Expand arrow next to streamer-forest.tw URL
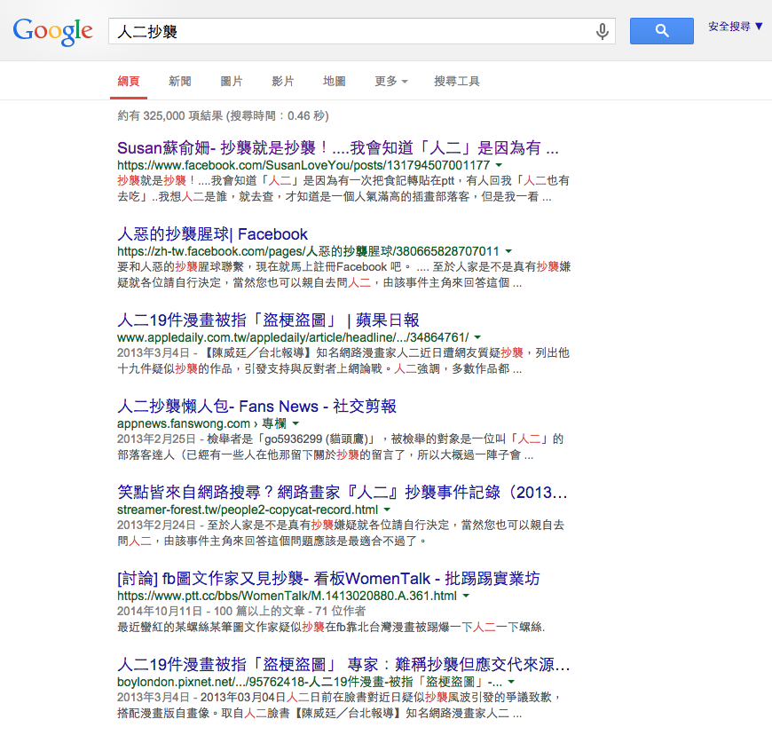772x735 pixels. click(x=387, y=510)
